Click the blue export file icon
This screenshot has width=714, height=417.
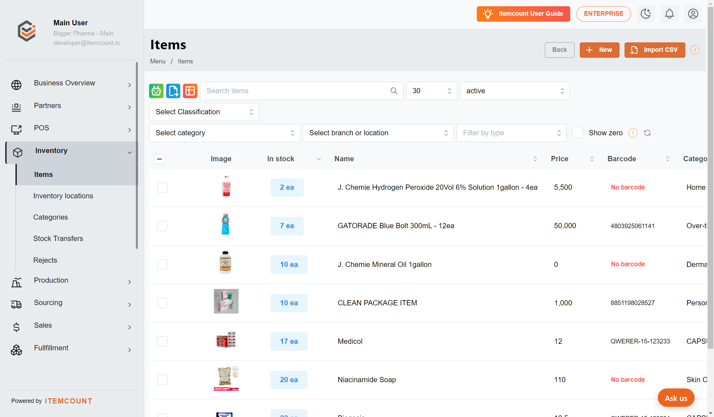point(173,91)
